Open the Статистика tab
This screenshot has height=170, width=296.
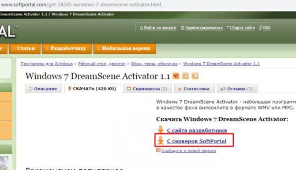(195, 89)
